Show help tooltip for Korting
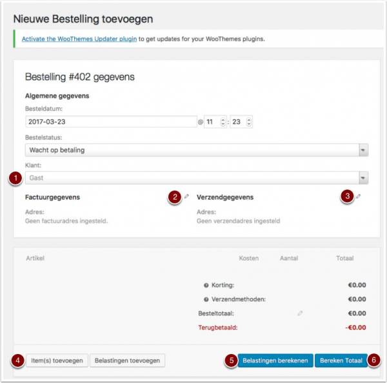 pyautogui.click(x=206, y=285)
